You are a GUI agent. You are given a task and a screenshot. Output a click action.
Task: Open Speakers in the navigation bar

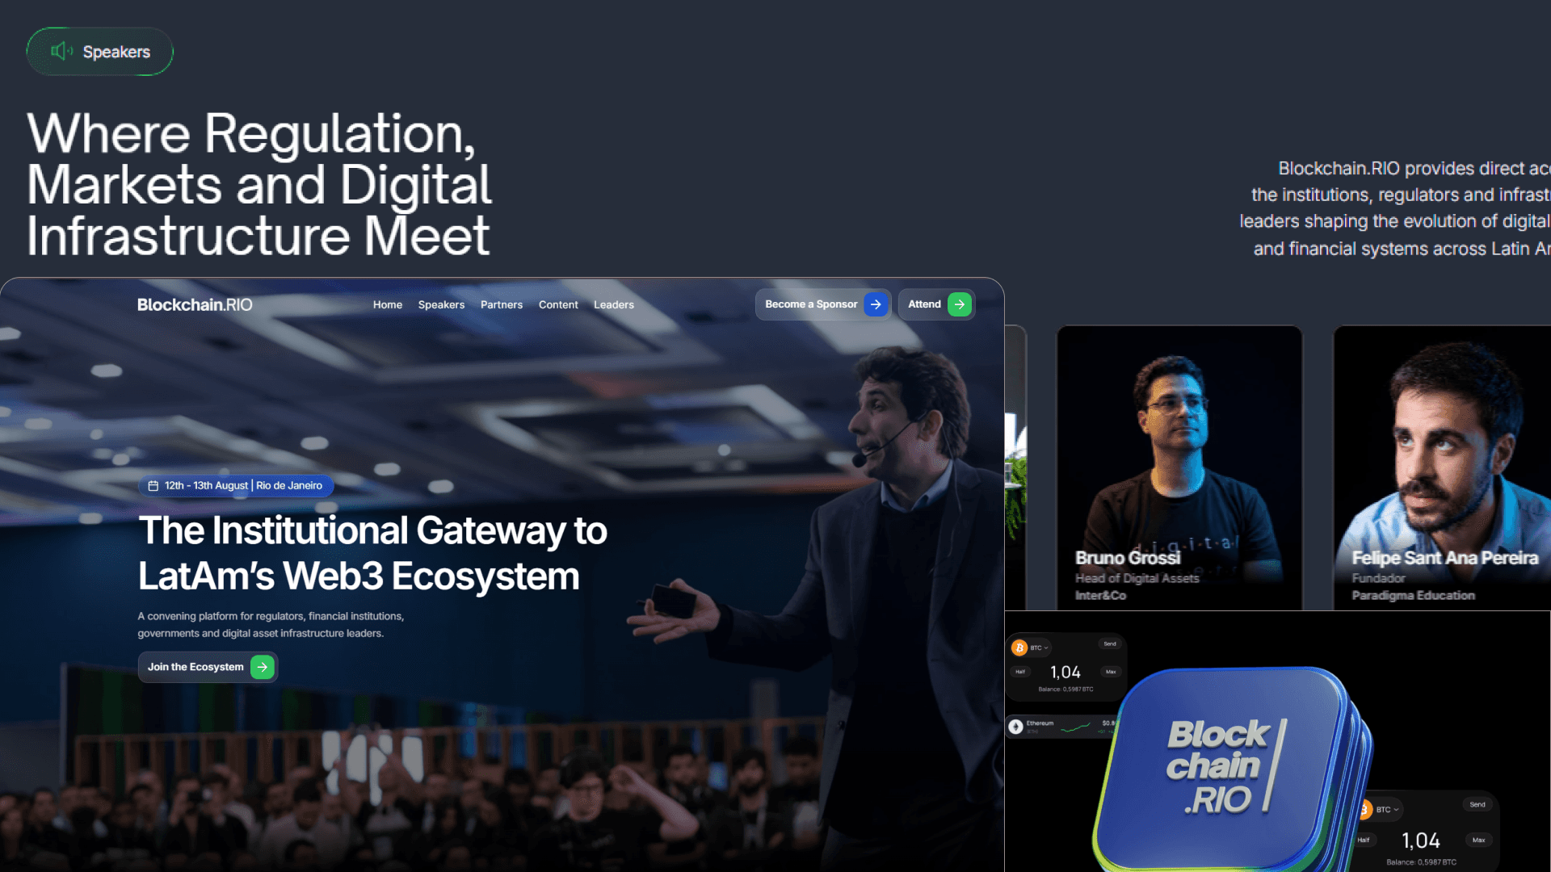click(441, 304)
